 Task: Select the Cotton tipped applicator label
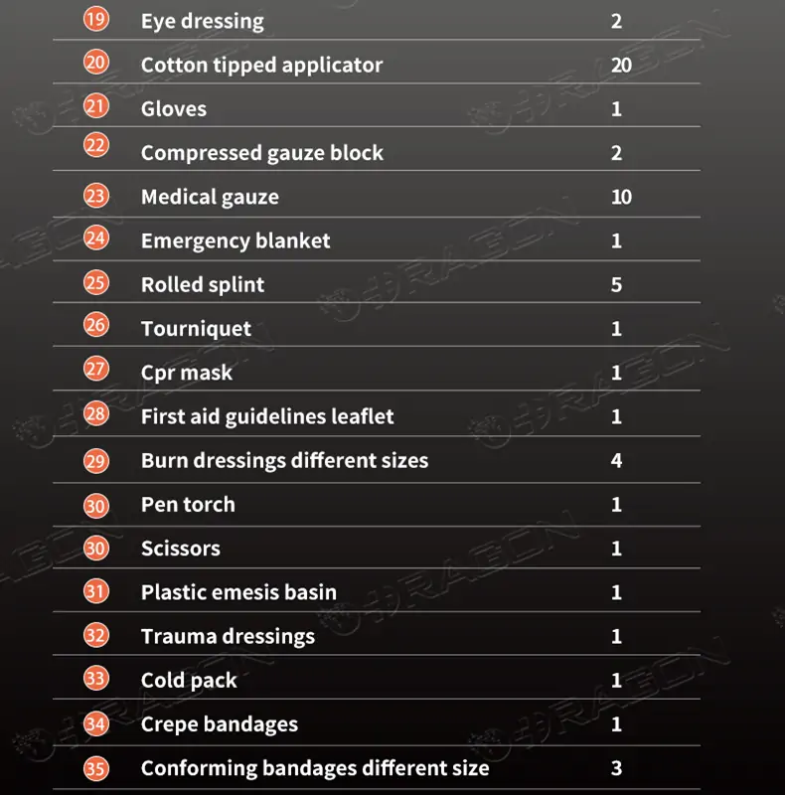pos(261,66)
